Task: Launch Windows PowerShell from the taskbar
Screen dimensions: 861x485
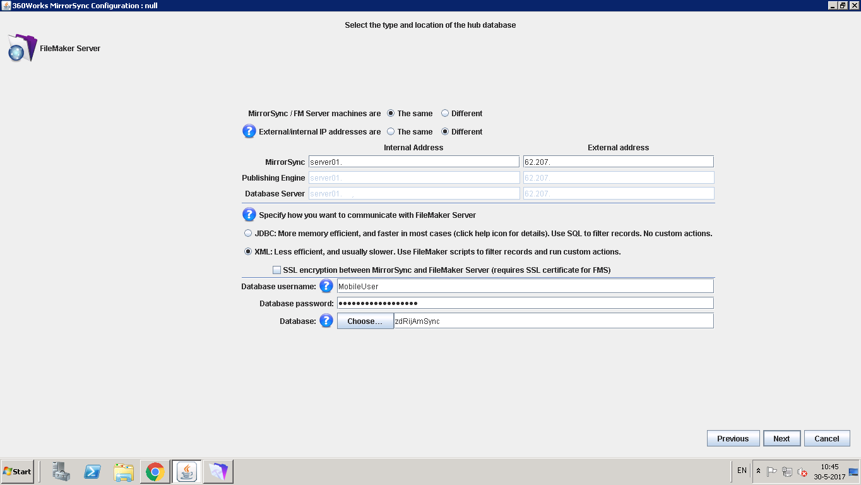Action: point(93,471)
